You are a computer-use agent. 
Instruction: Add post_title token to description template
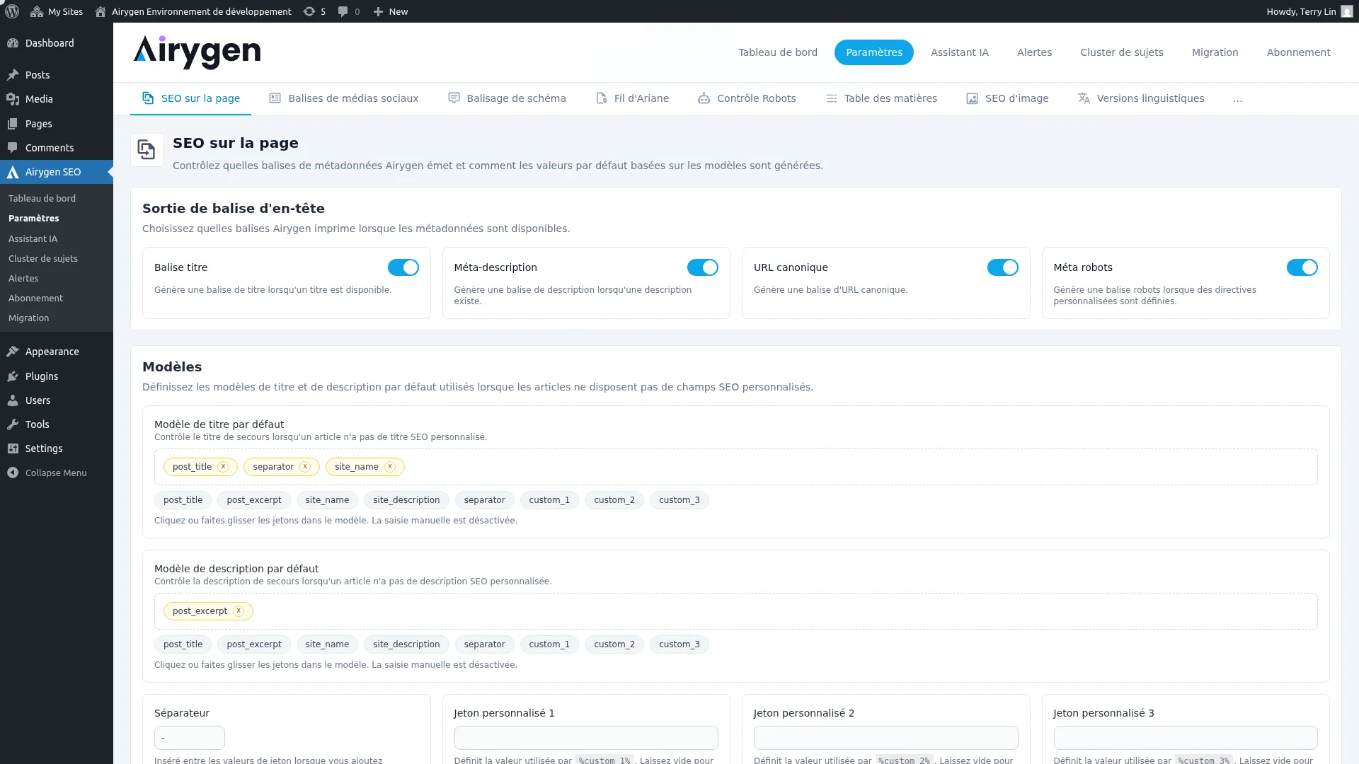(x=183, y=644)
